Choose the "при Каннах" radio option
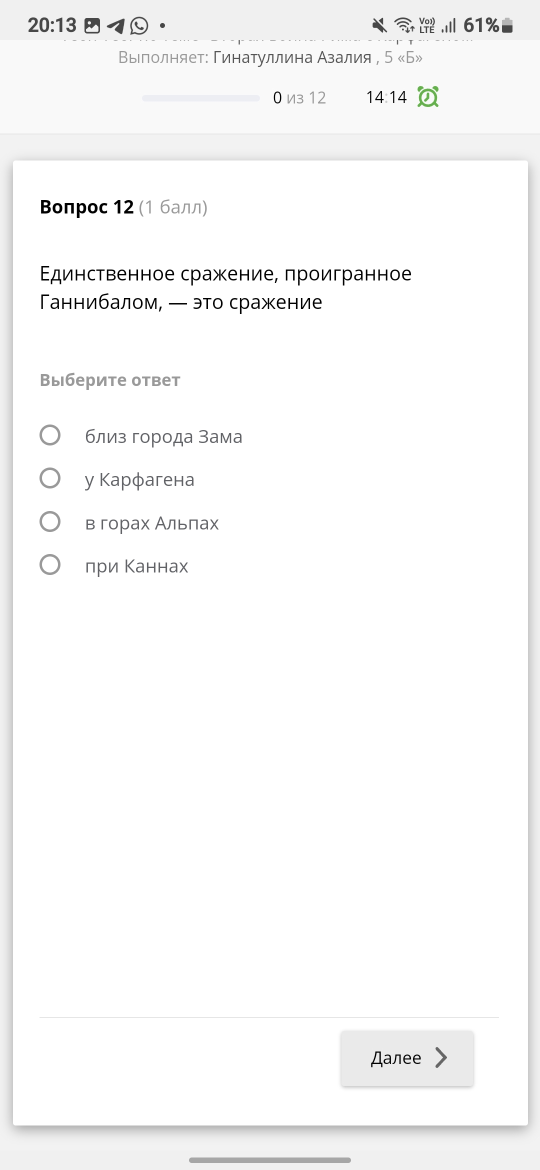Screen dimensions: 540x1170 [x=50, y=565]
